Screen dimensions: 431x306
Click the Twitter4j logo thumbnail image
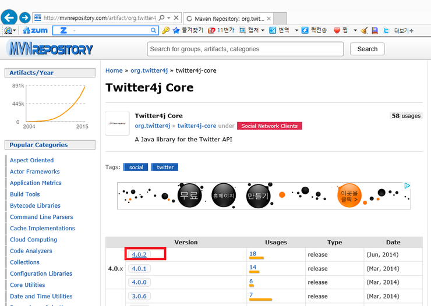tap(117, 123)
